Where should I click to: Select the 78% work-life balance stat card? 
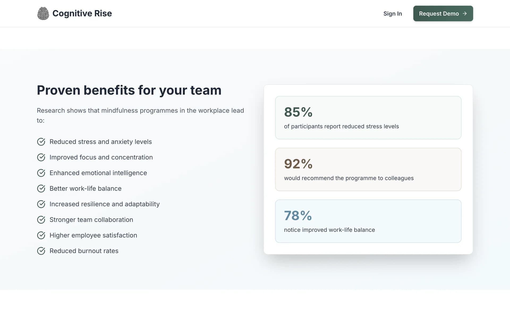point(368,221)
